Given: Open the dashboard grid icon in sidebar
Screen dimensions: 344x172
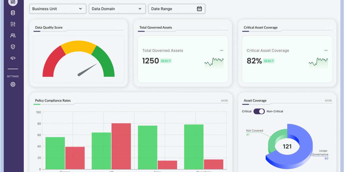Looking at the screenshot, I should [x=13, y=2].
